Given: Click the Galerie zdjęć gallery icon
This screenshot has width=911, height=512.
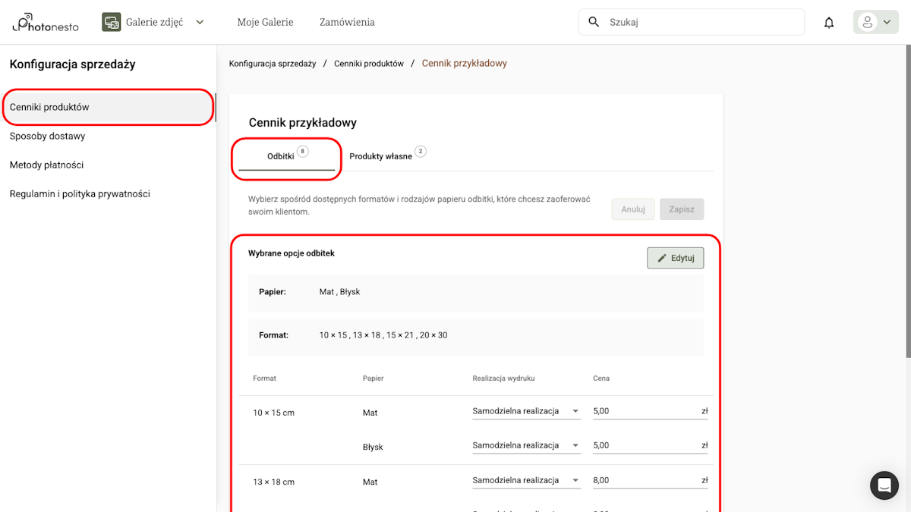Looking at the screenshot, I should [x=112, y=22].
